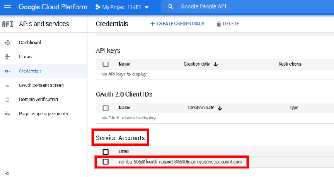This screenshot has width=334, height=177.
Task: Click the Dashboard sidebar icon
Action: [x=8, y=43]
